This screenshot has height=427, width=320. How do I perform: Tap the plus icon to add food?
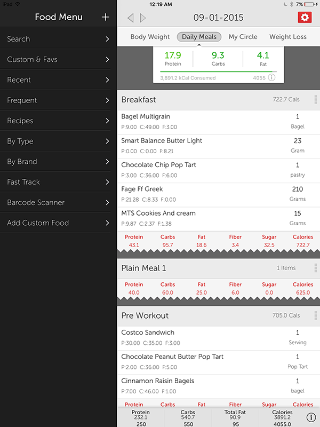[x=105, y=17]
